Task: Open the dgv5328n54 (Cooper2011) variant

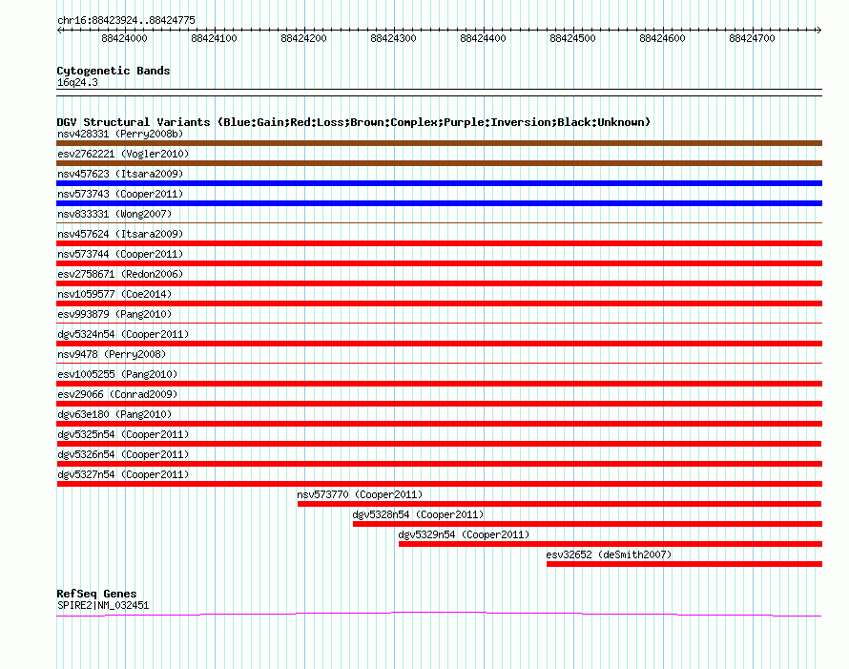Action: click(x=418, y=514)
